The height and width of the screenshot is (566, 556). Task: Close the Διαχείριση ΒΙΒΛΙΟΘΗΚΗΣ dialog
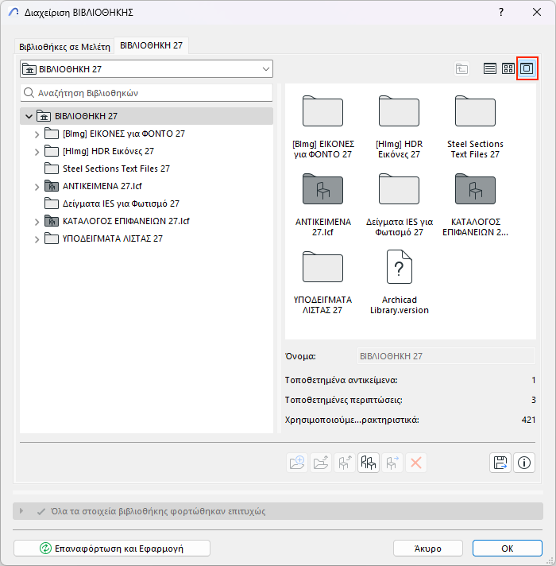click(x=537, y=12)
